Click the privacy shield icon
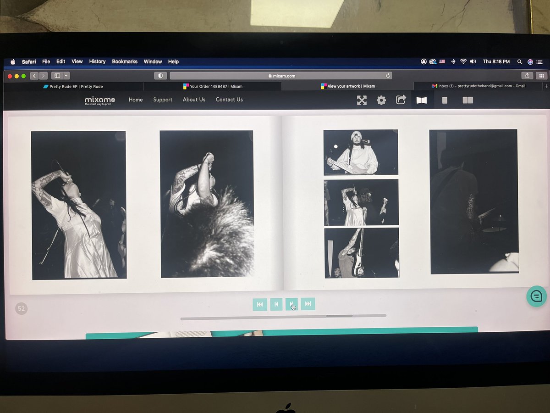Screen dimensions: 550x413 [x=160, y=76]
